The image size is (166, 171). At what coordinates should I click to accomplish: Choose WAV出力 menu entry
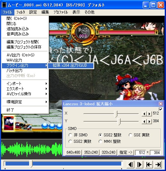coord(25,60)
